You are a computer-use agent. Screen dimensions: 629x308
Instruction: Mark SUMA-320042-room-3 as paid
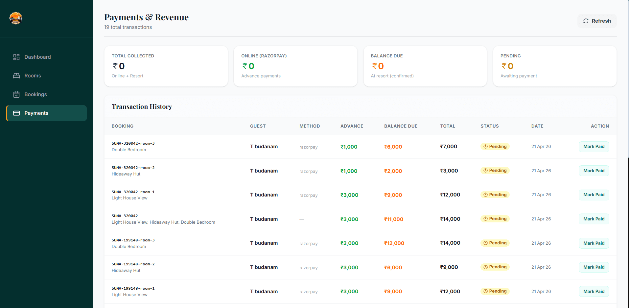[594, 147]
